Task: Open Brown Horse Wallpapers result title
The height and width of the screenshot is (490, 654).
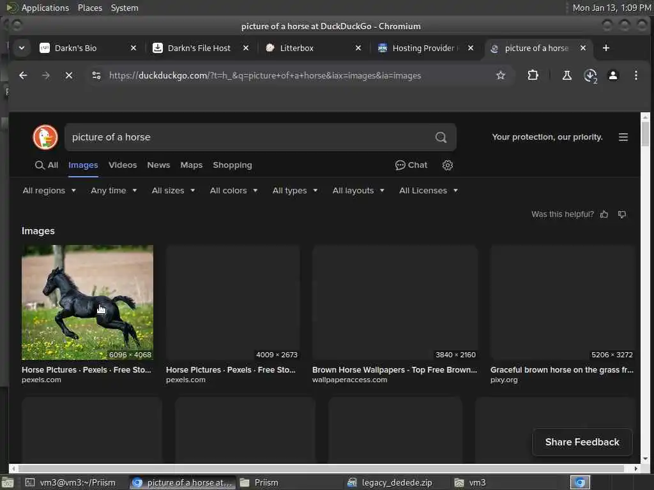Action: pyautogui.click(x=395, y=369)
